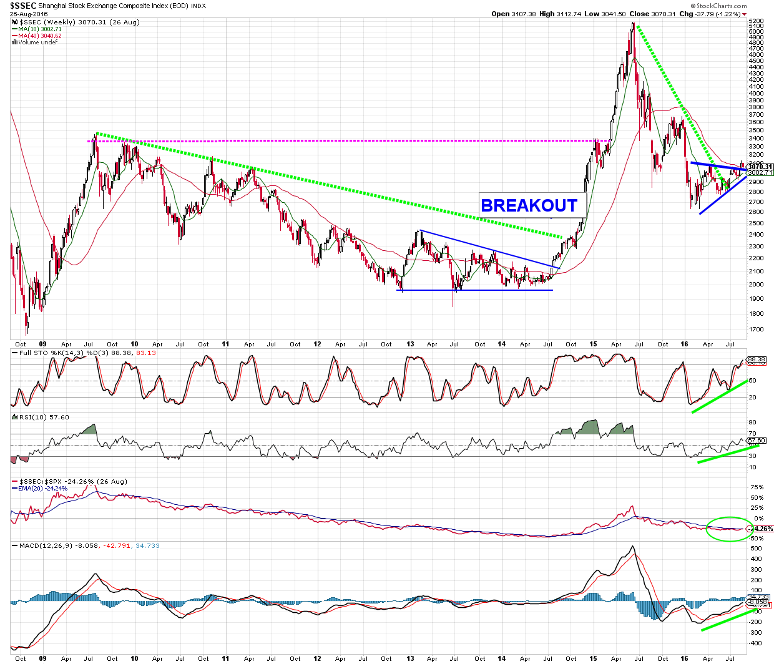Click the 3070.31 price tag on the axis
The height and width of the screenshot is (664, 774).
[760, 167]
